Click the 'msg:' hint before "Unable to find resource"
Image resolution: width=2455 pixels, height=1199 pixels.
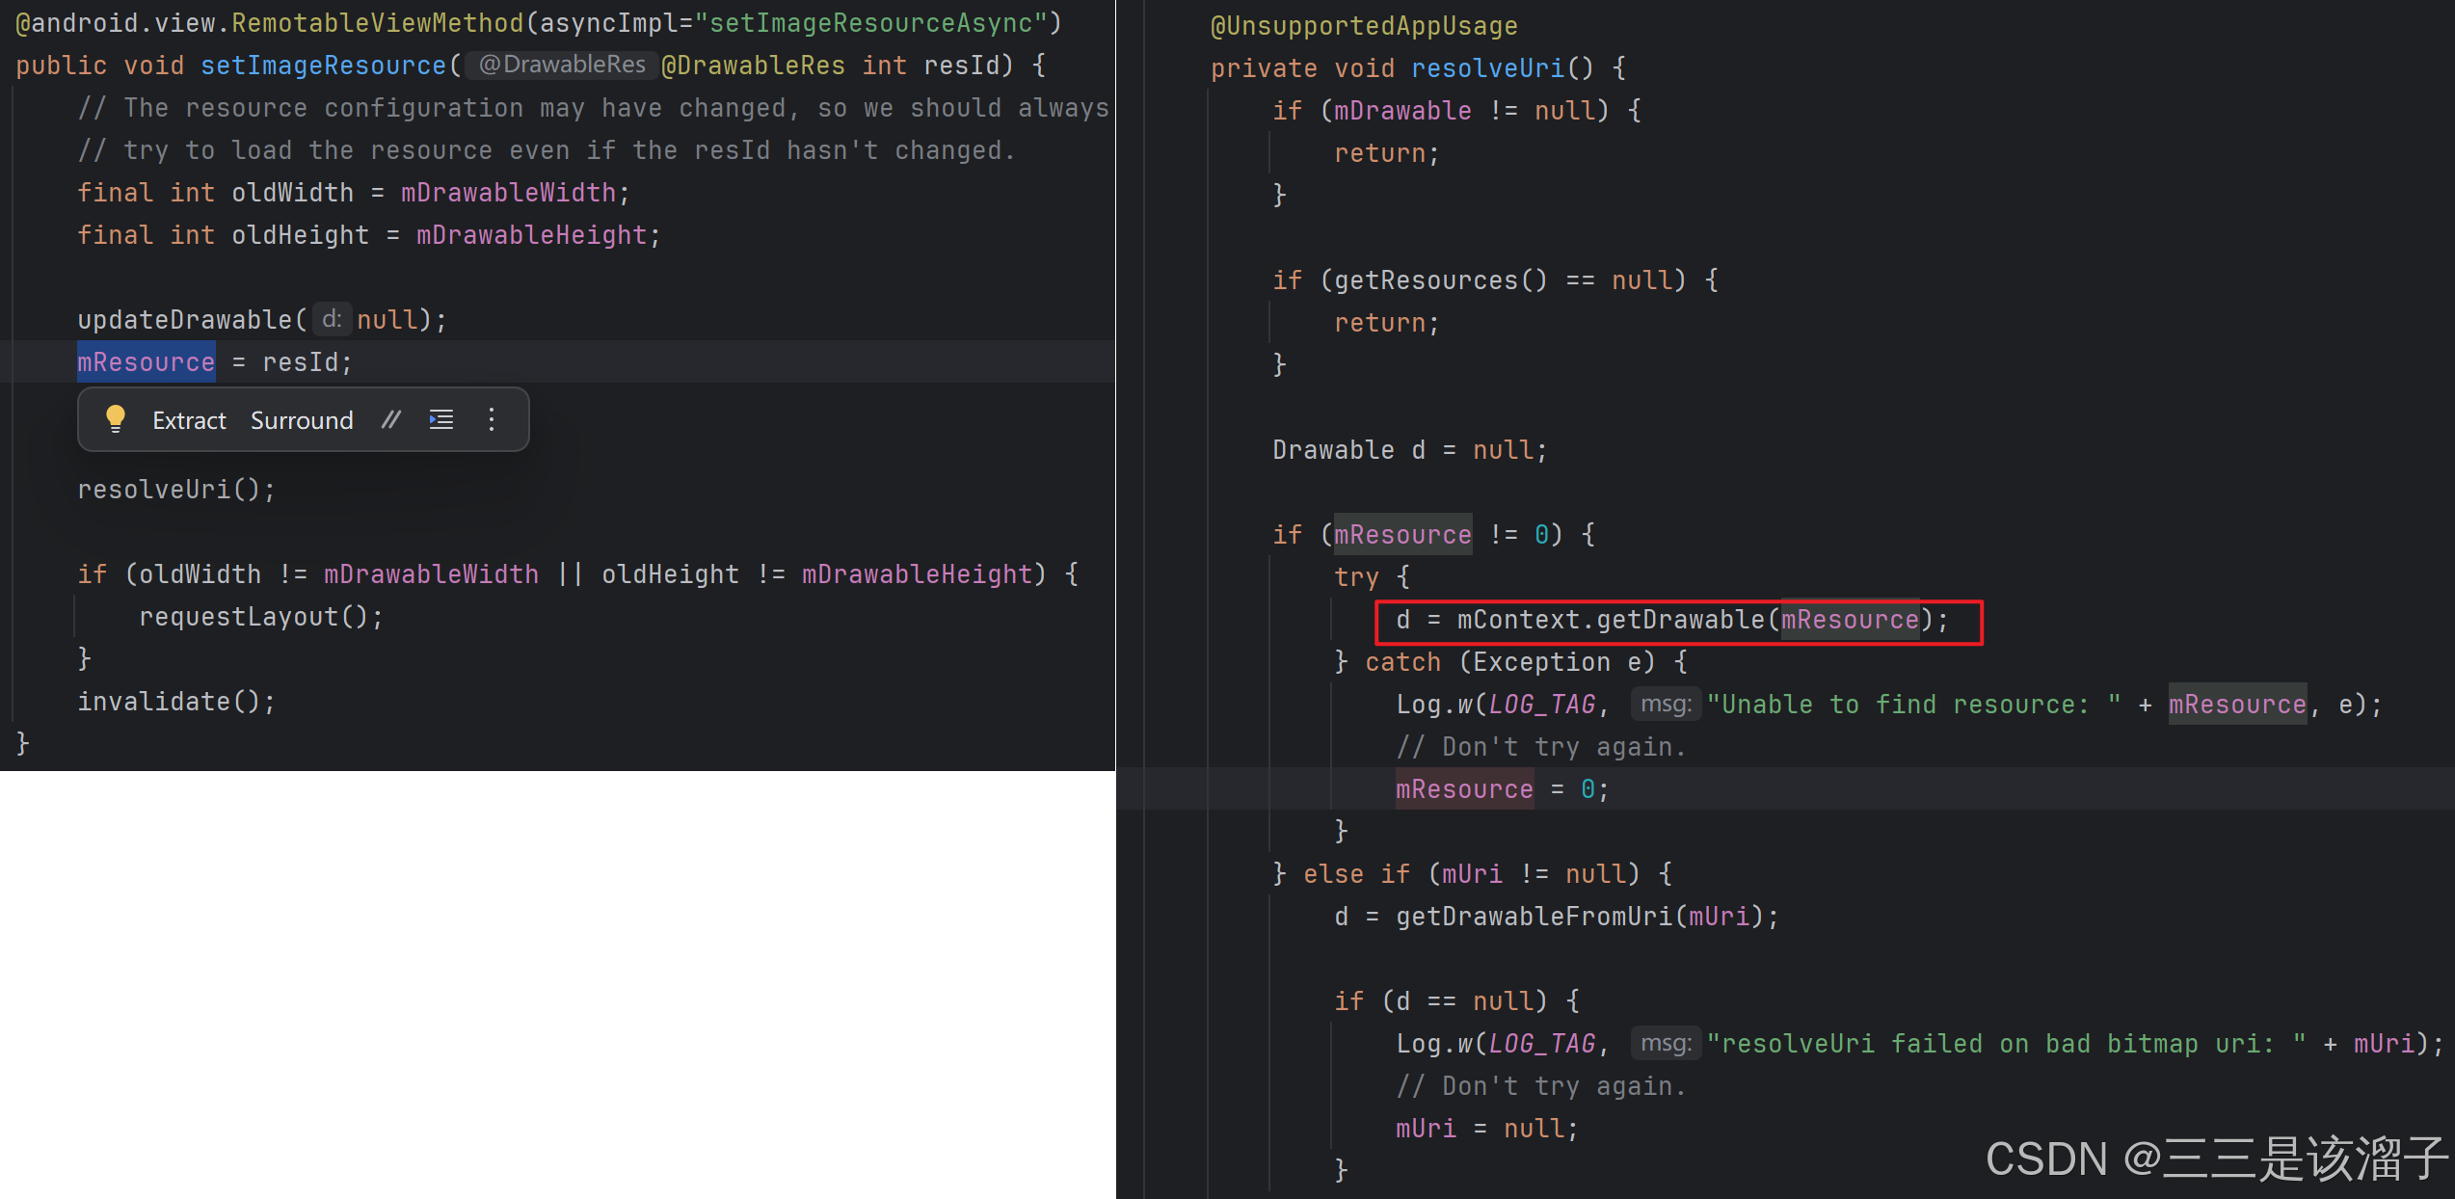coord(1665,705)
